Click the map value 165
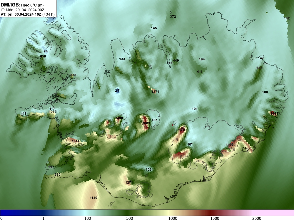The height and width of the screenshot is (221, 294). pos(170,62)
